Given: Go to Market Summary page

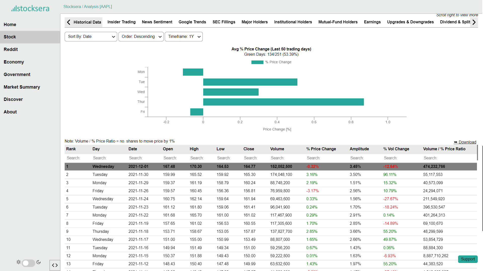Looking at the screenshot, I should 22,87.
